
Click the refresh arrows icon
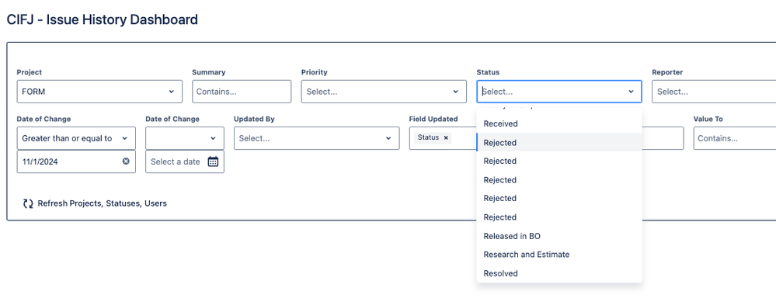point(28,203)
